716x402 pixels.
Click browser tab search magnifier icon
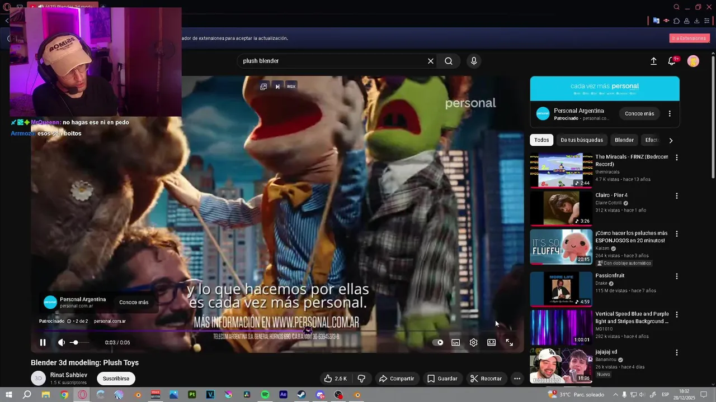point(676,7)
